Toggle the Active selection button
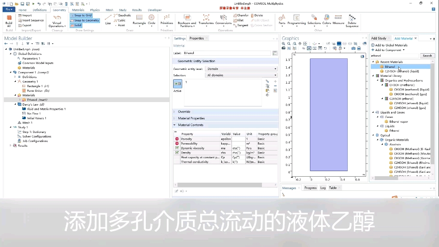The image size is (439, 247). 177,84
